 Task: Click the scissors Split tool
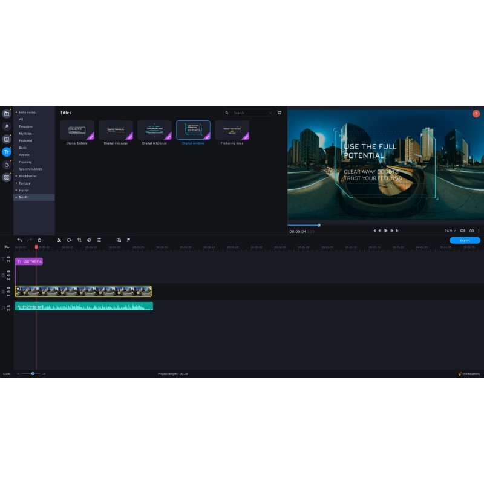(59, 240)
